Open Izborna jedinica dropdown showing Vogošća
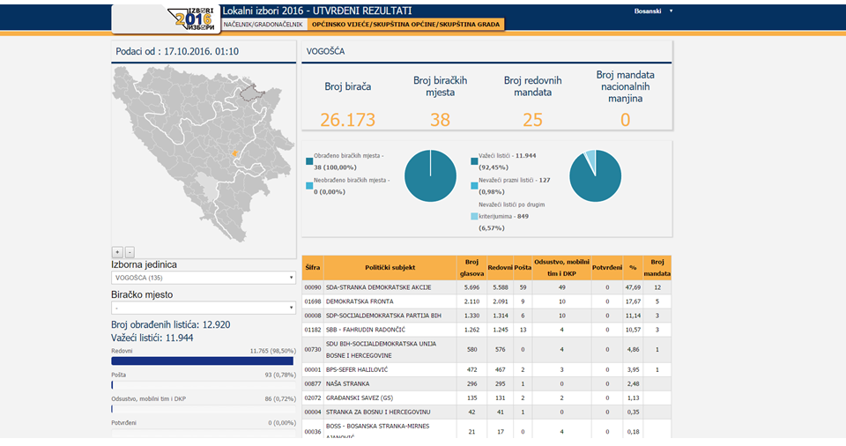 pos(203,278)
